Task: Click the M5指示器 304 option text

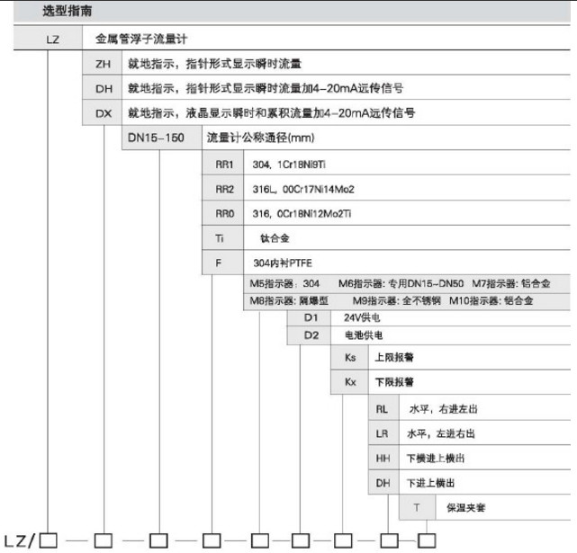Action: (284, 284)
